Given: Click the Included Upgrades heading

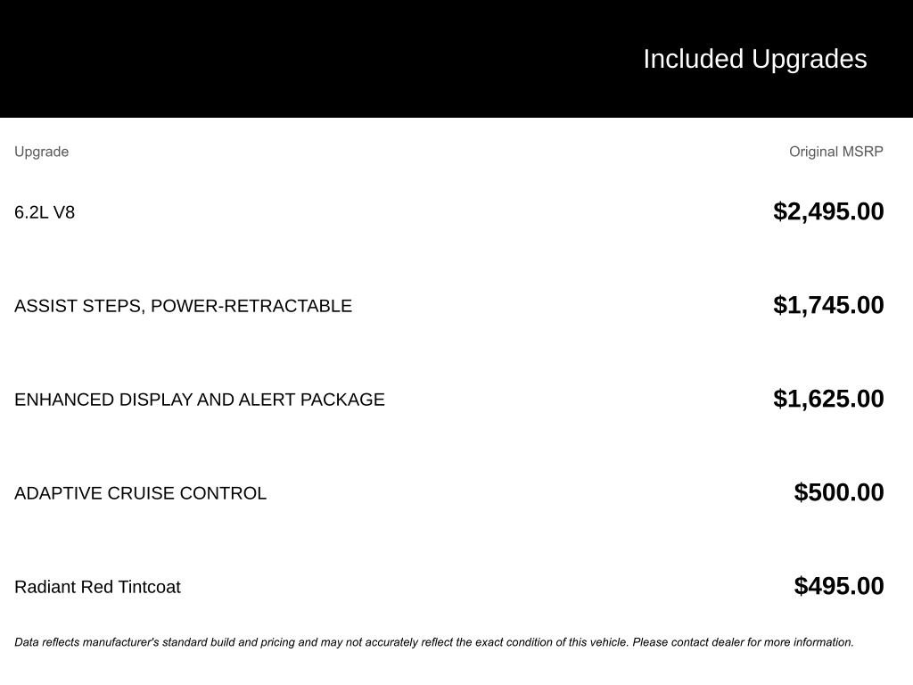Looking at the screenshot, I should tap(754, 59).
